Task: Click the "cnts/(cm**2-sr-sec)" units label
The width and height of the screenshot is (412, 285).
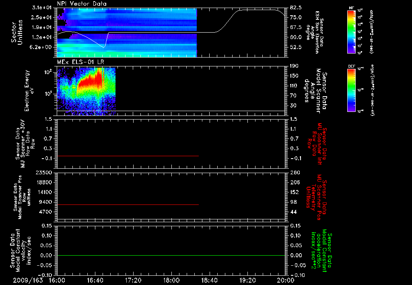Action: (371, 32)
